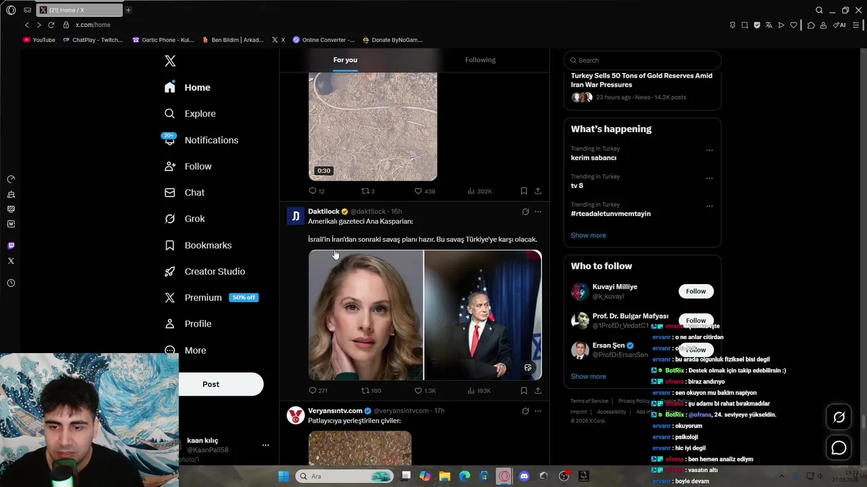Open Bookmarks in X sidebar
Screen dimensions: 867x487
[x=198, y=245]
